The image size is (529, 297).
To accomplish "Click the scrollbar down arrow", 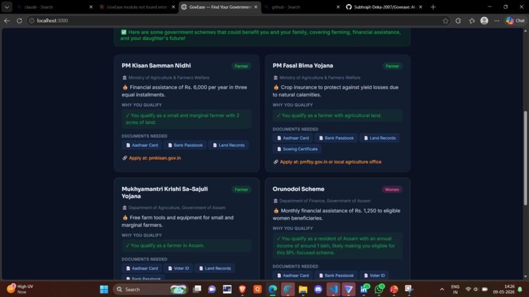I will click(x=525, y=277).
